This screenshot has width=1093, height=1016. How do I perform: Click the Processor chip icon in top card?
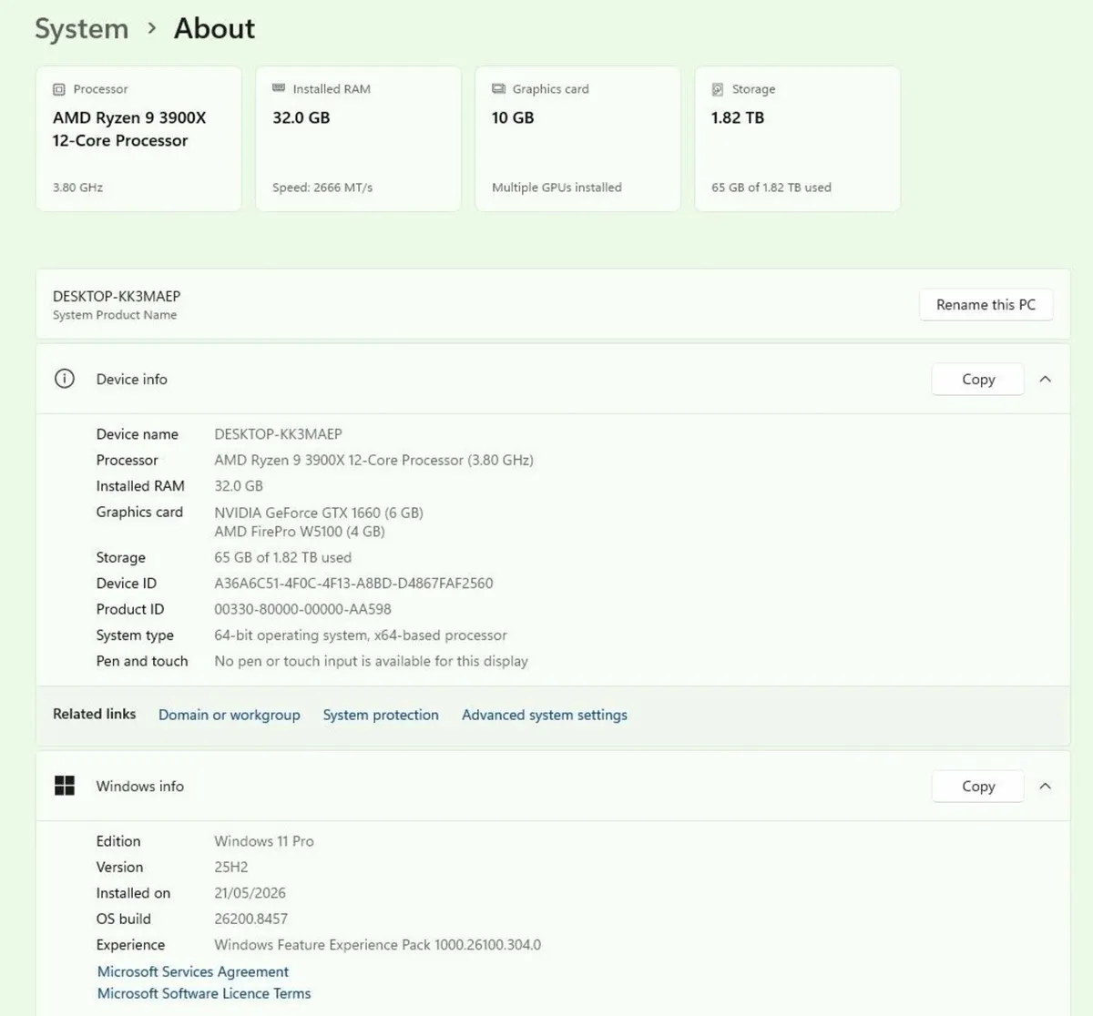59,89
